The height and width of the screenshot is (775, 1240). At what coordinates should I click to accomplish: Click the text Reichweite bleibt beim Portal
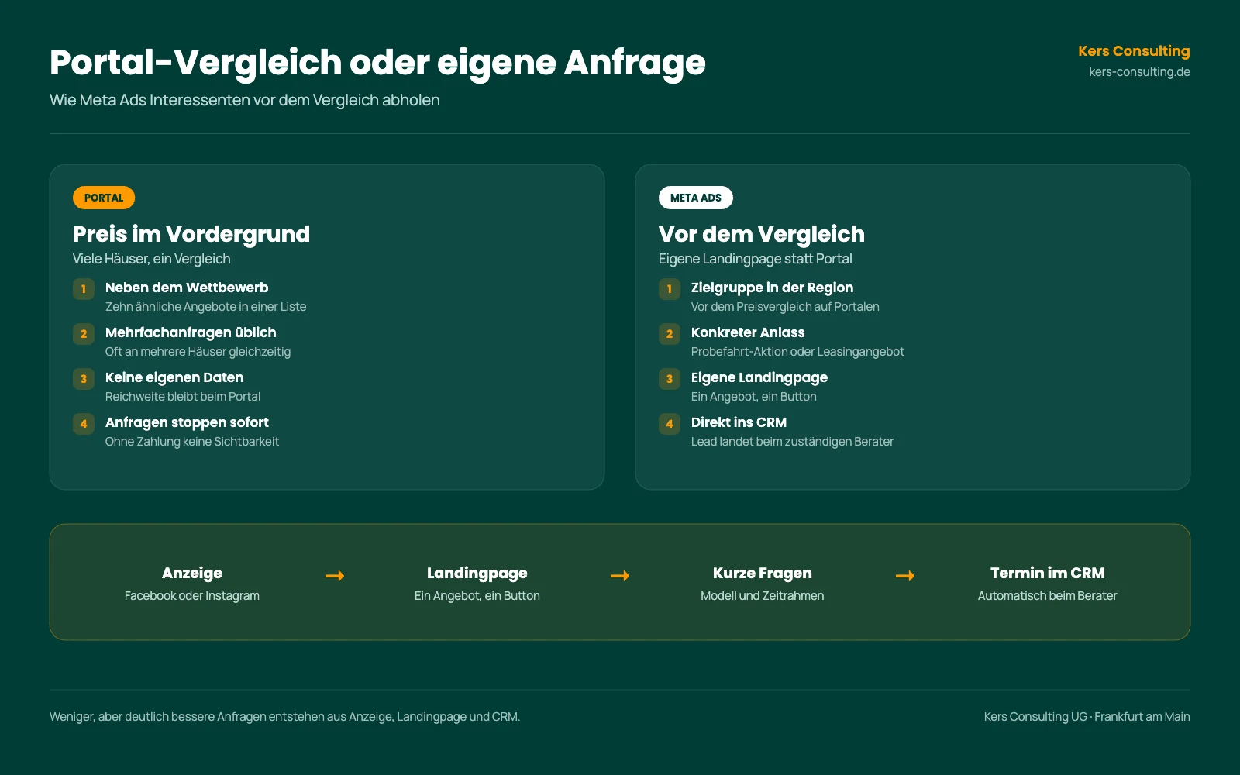click(183, 397)
